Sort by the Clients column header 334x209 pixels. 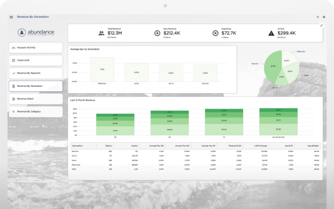tap(105, 146)
